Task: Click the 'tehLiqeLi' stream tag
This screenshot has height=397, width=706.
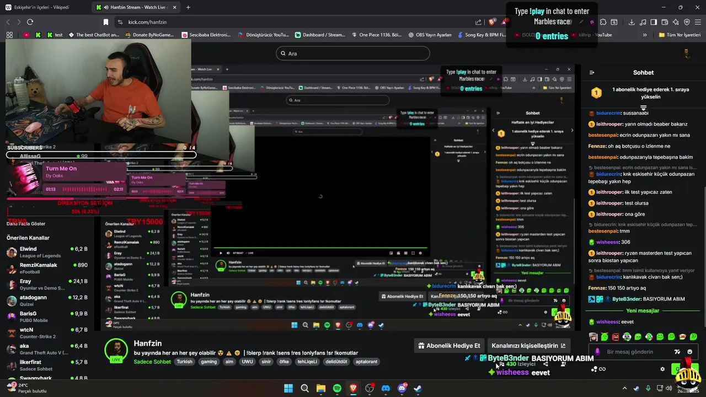Action: [x=307, y=362]
